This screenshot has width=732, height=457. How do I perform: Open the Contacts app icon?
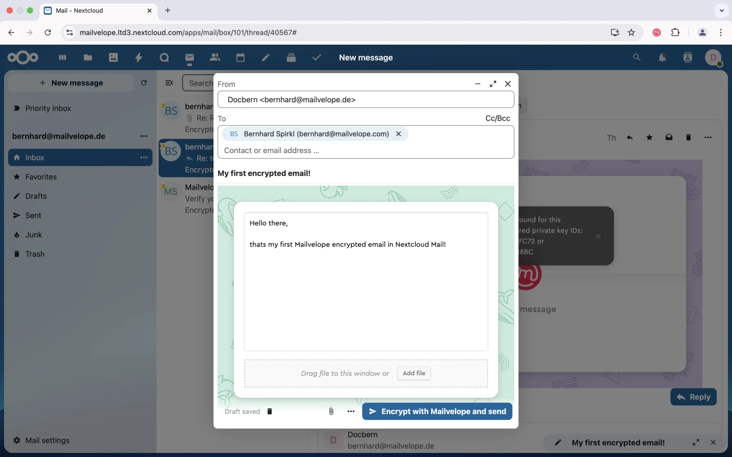215,58
